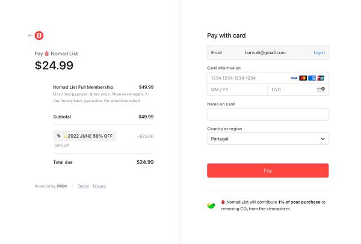
Task: Focus the card number field
Action: (247, 78)
